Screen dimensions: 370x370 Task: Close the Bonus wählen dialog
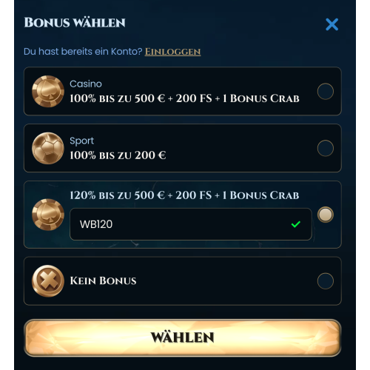click(332, 24)
